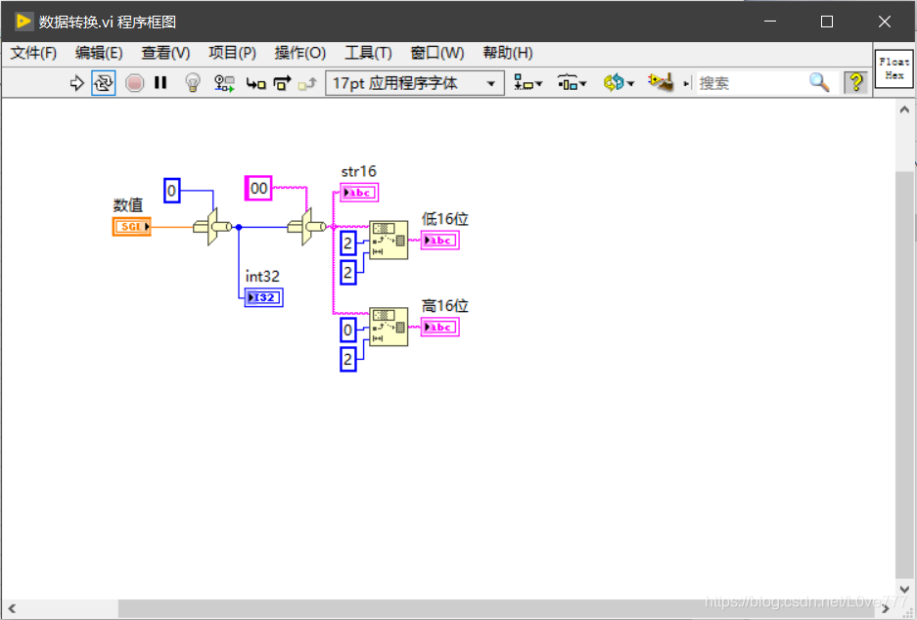The image size is (917, 620).
Task: Select the str16 string indicator terminal
Action: pos(359,193)
